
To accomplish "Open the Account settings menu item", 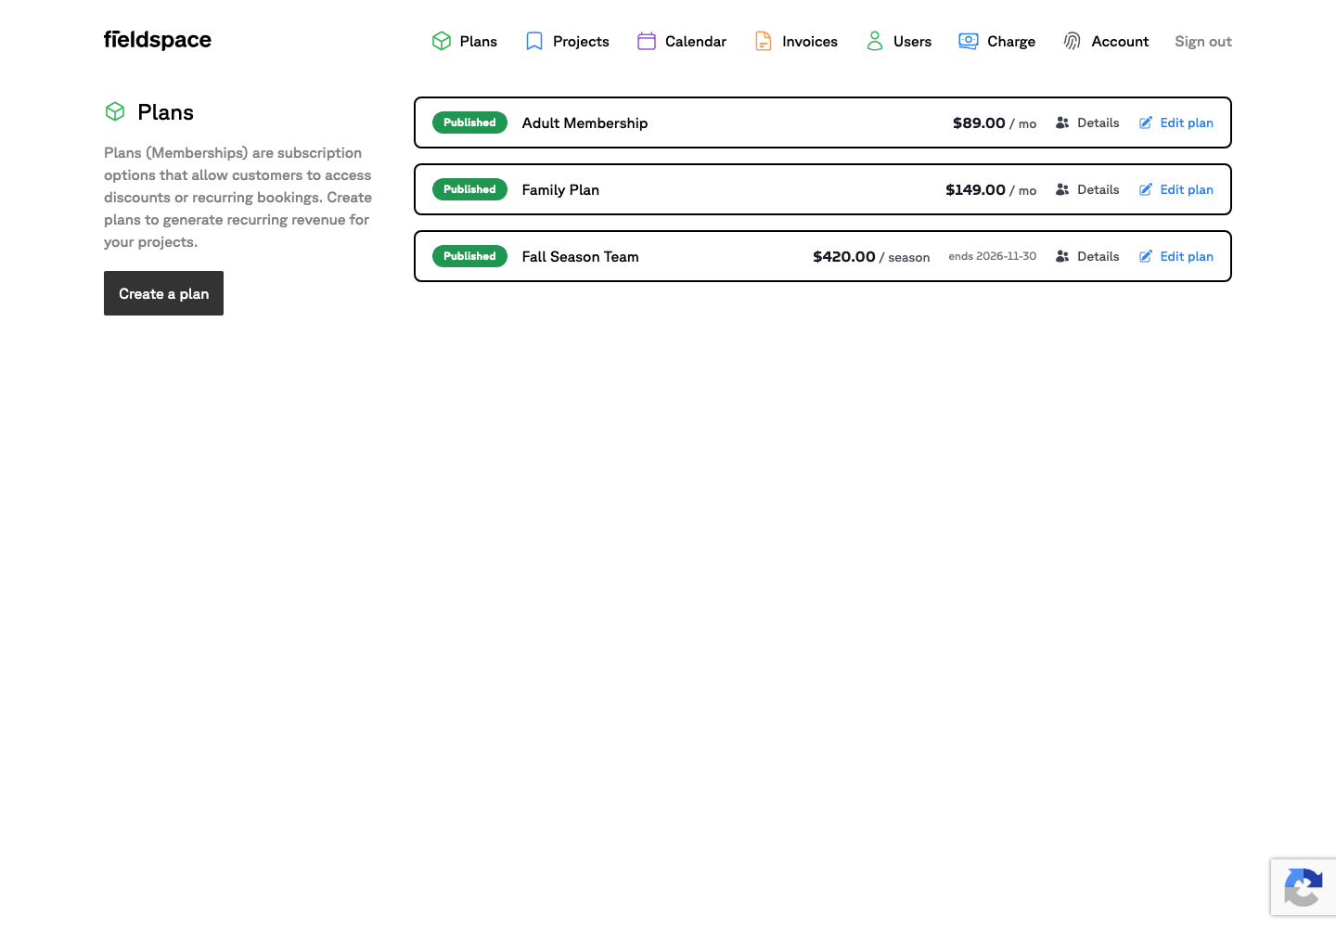I will [x=1106, y=41].
